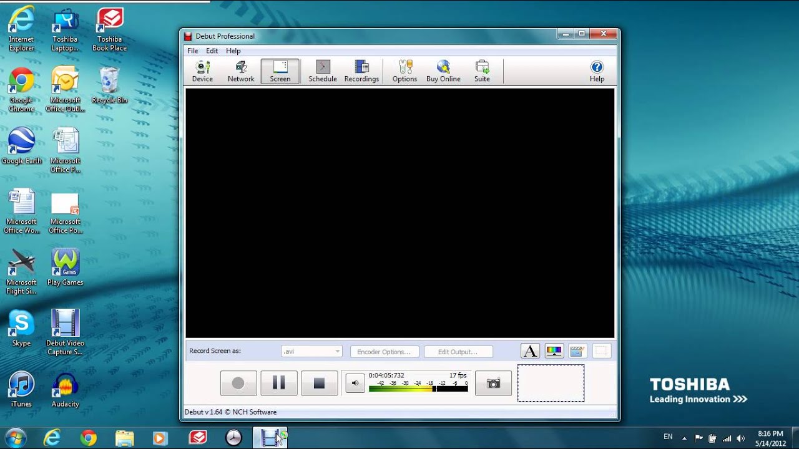Open the Windows Start menu
This screenshot has width=799, height=449.
[15, 438]
